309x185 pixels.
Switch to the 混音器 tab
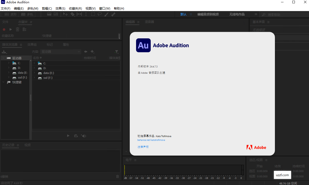tap(149, 22)
